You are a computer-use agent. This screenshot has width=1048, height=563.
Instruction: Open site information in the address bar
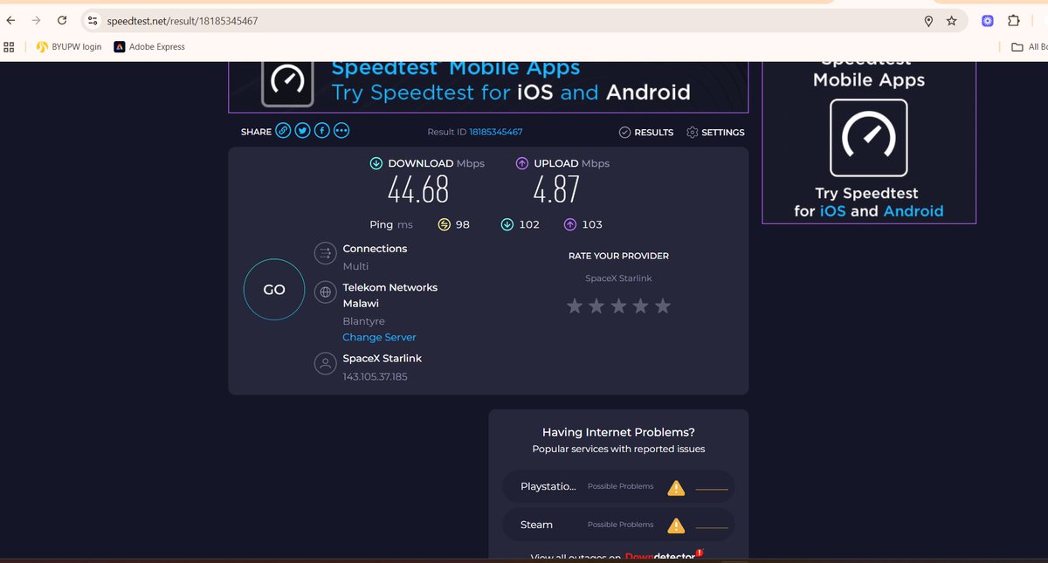pos(93,20)
